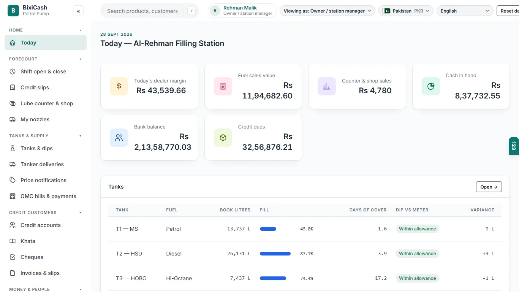Image resolution: width=519 pixels, height=292 pixels.
Task: Click the Rehman Malik profile button
Action: pyautogui.click(x=242, y=11)
